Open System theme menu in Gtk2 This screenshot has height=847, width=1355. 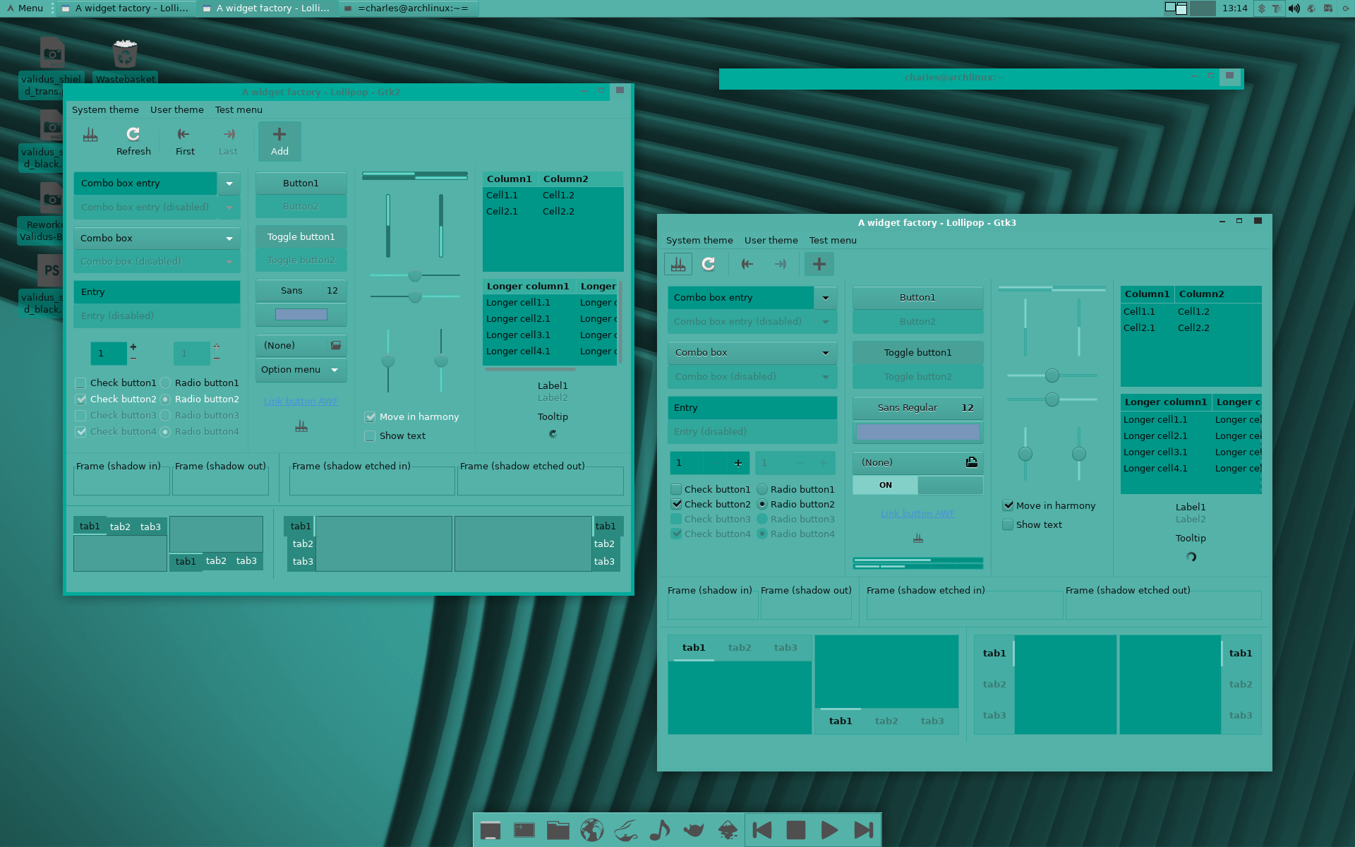(105, 109)
